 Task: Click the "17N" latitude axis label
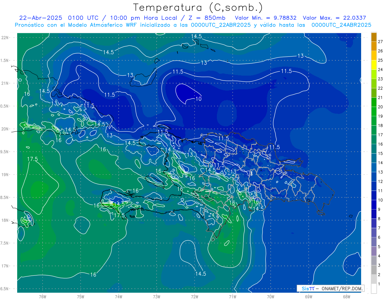[5, 266]
